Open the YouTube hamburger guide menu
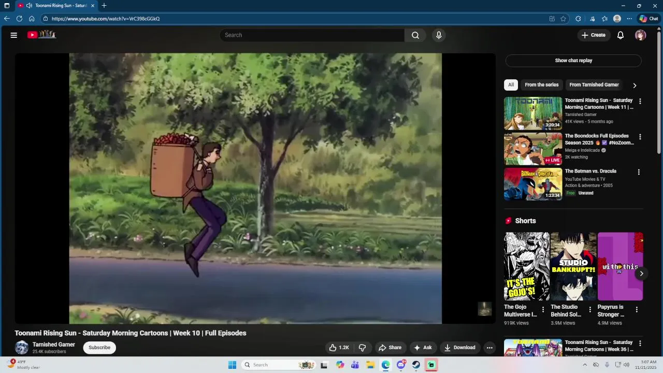This screenshot has width=663, height=373. pos(14,35)
